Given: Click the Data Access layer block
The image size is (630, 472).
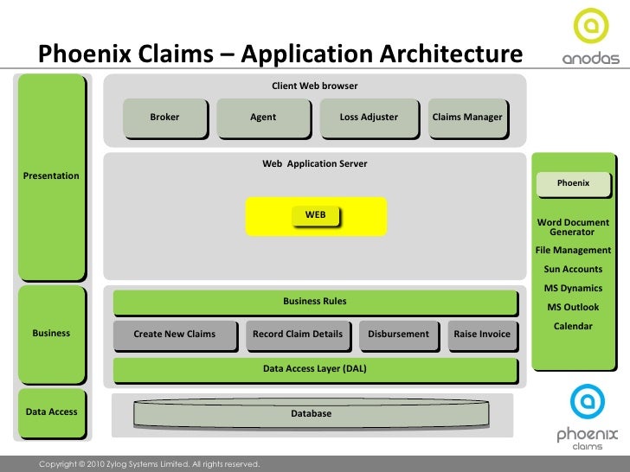Looking at the screenshot, I should 51,412.
